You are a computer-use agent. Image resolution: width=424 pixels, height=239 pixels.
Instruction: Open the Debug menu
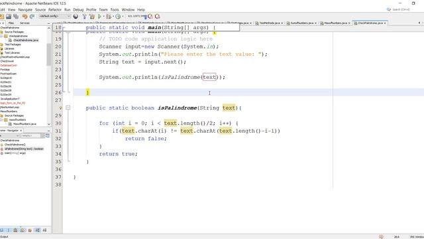point(78,9)
